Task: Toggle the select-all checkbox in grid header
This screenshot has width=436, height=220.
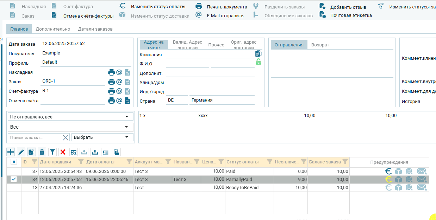Action: tap(14, 162)
